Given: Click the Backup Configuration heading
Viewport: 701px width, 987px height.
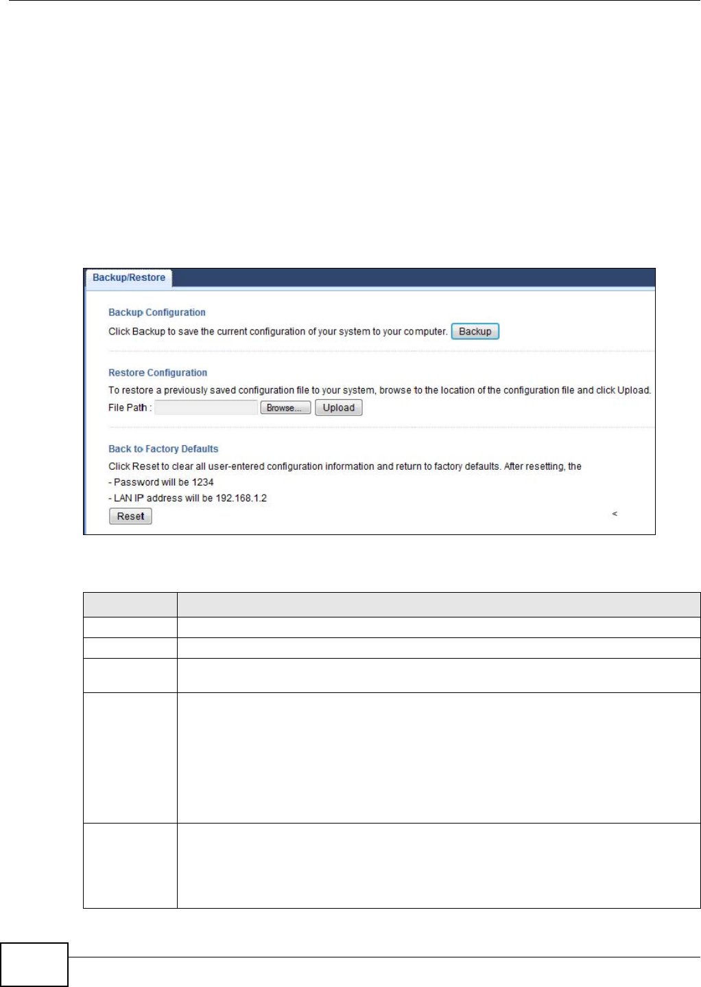Looking at the screenshot, I should 157,313.
